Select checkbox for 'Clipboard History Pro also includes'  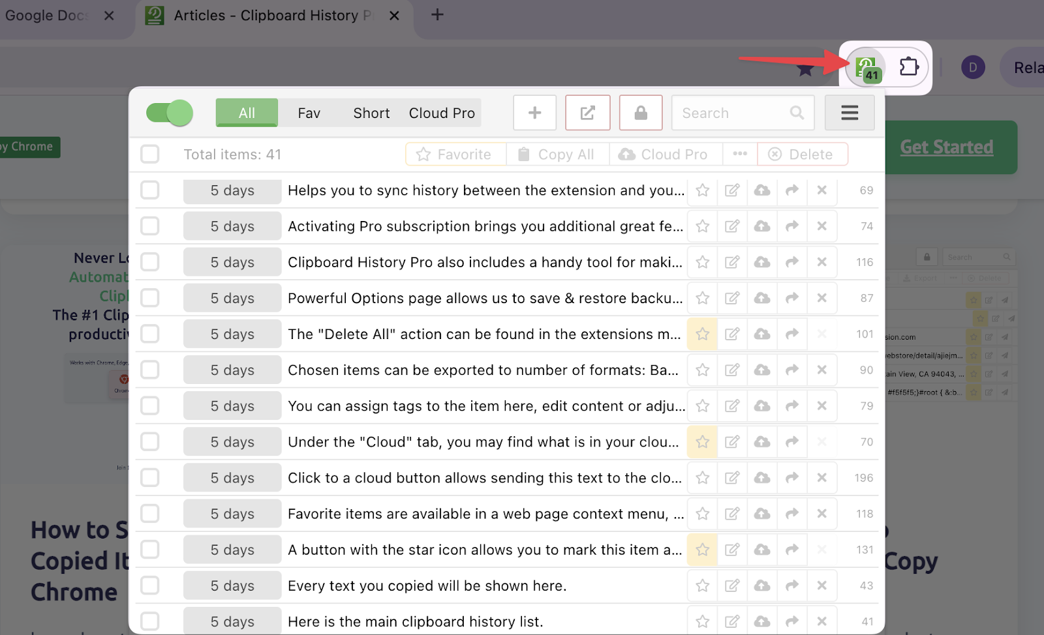click(150, 262)
